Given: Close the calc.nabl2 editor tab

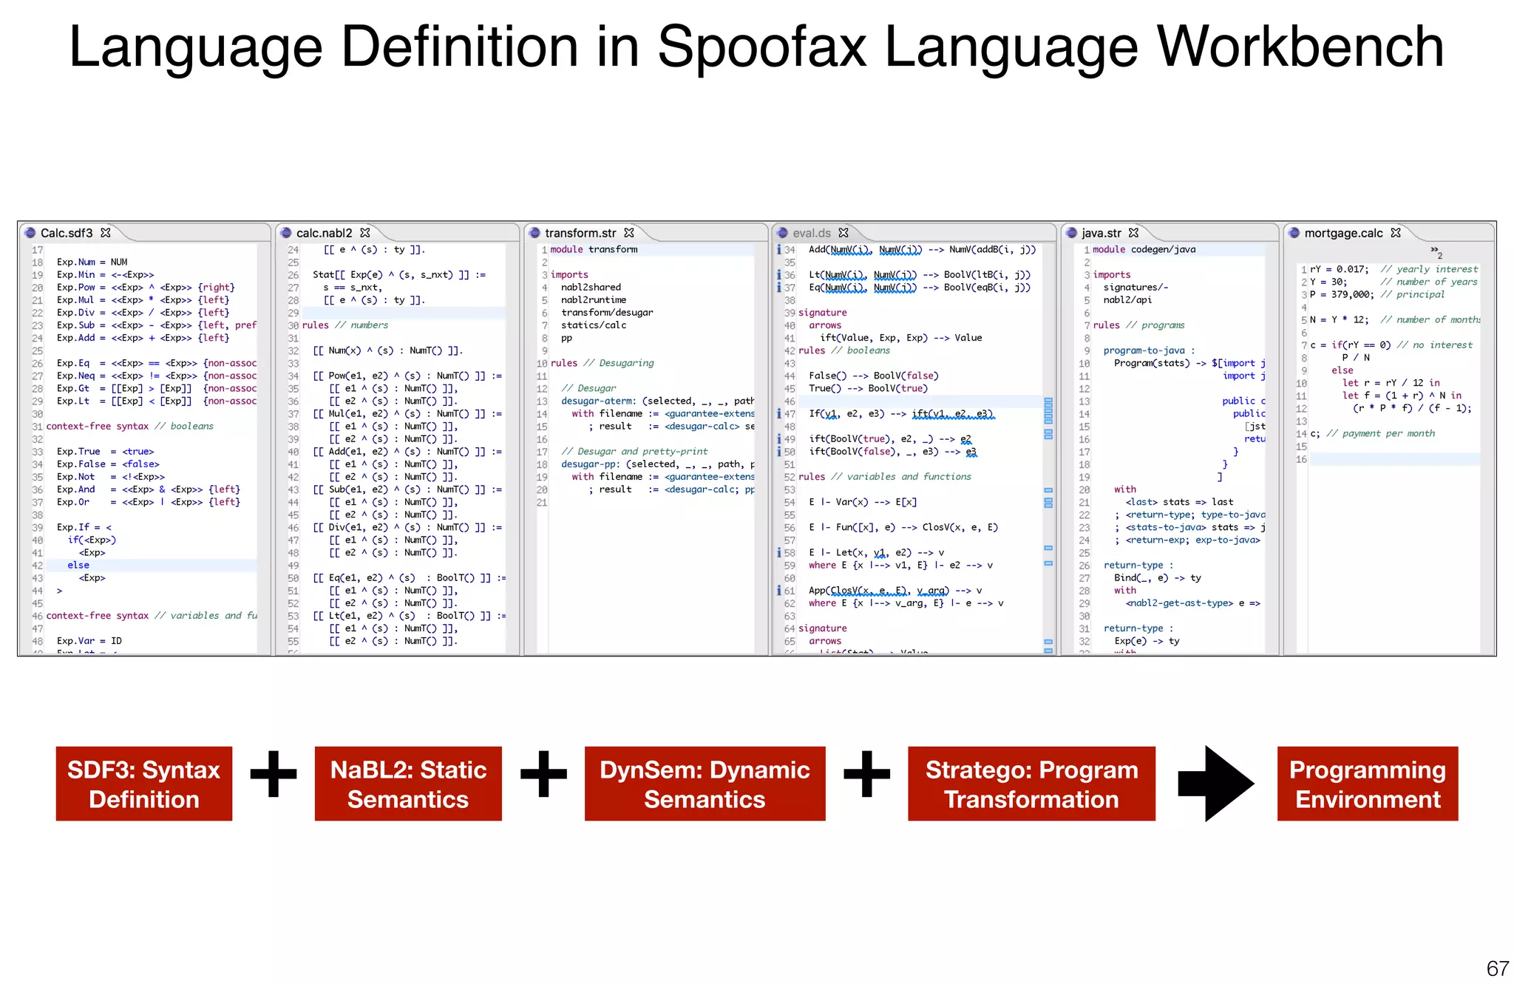Looking at the screenshot, I should pos(365,233).
